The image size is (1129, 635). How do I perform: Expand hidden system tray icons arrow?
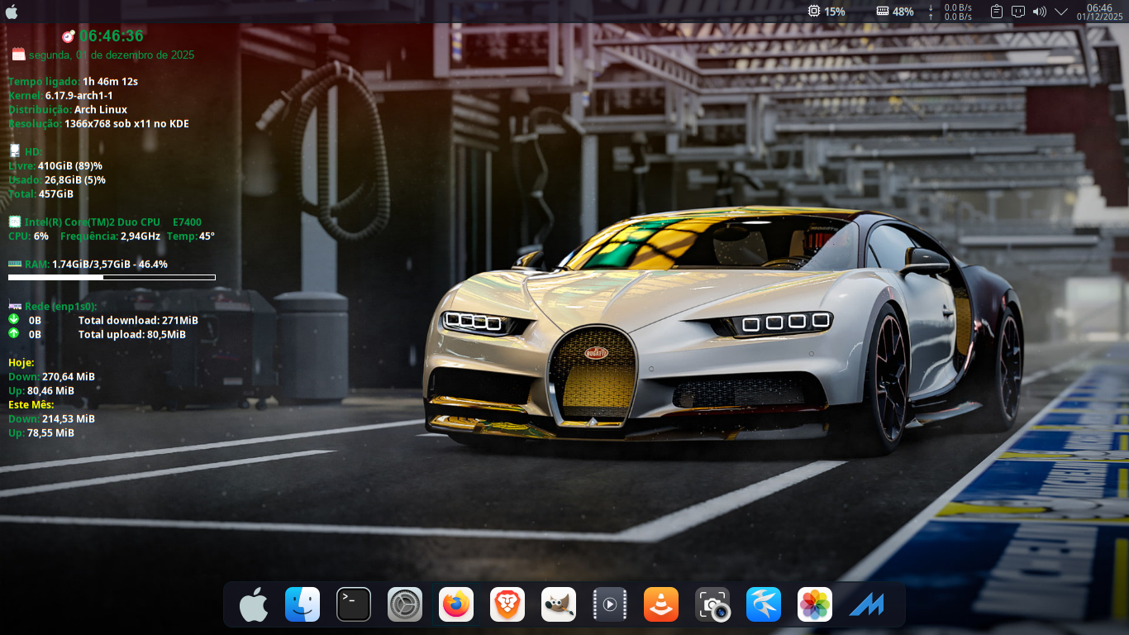[x=1061, y=12]
